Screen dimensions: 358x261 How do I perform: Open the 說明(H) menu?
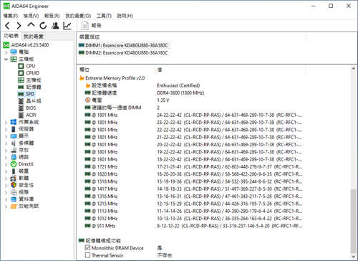tap(125, 16)
